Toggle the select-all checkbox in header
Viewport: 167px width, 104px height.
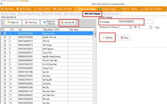click(x=3, y=30)
